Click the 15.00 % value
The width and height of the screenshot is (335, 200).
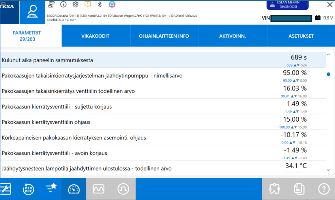click(295, 119)
